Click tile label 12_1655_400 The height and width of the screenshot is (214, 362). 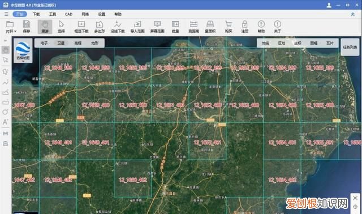pyautogui.click(x=320, y=105)
